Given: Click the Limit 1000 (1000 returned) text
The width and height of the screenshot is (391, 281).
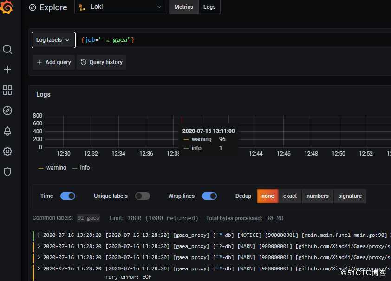Looking at the screenshot, I should click(x=154, y=218).
